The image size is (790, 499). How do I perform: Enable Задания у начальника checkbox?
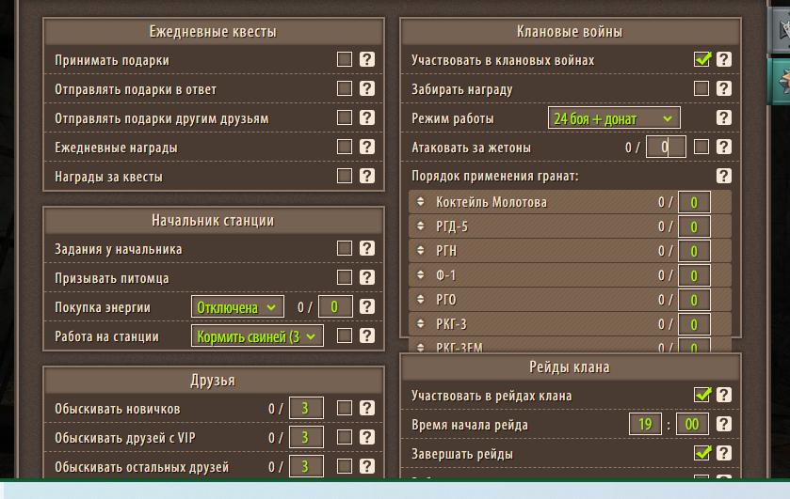point(345,248)
